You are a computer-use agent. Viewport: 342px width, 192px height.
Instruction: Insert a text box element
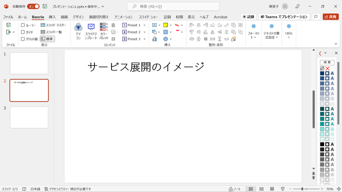tap(154, 25)
